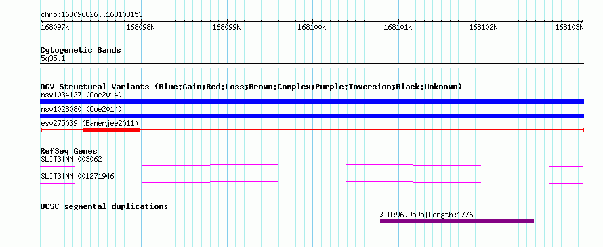
Task: Click the 168098k ruler tick label
Action: [x=140, y=27]
